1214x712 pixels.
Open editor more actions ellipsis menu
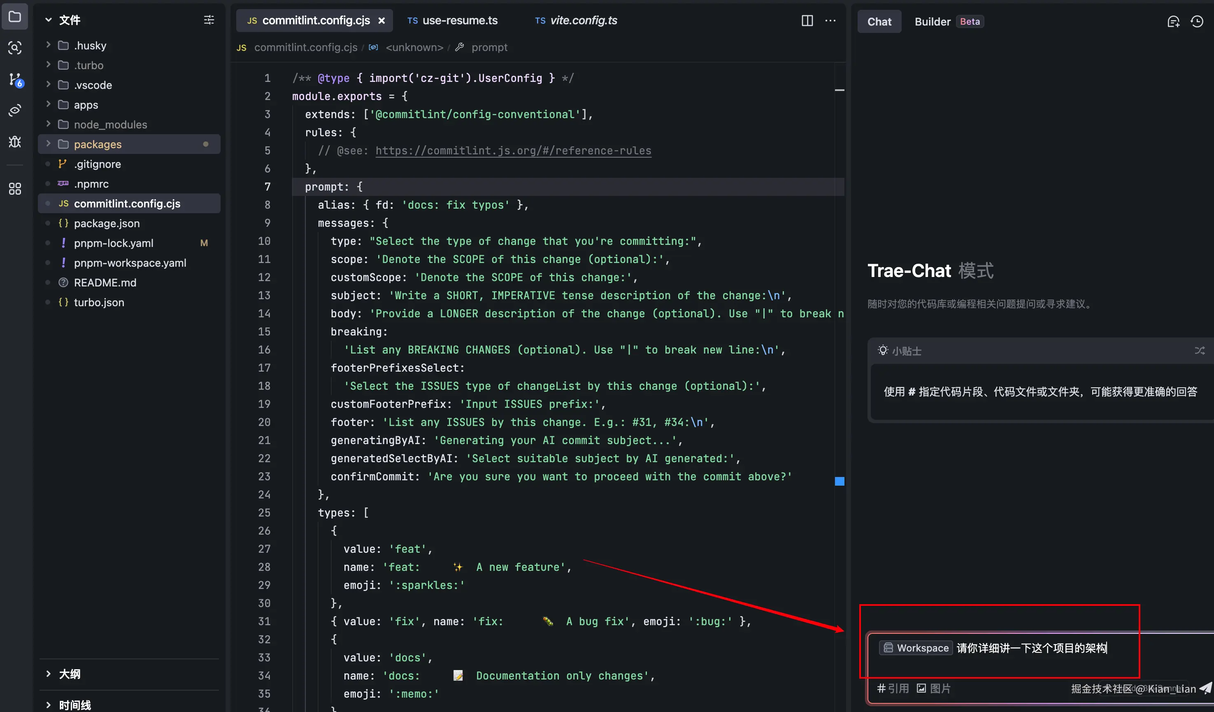click(x=830, y=21)
